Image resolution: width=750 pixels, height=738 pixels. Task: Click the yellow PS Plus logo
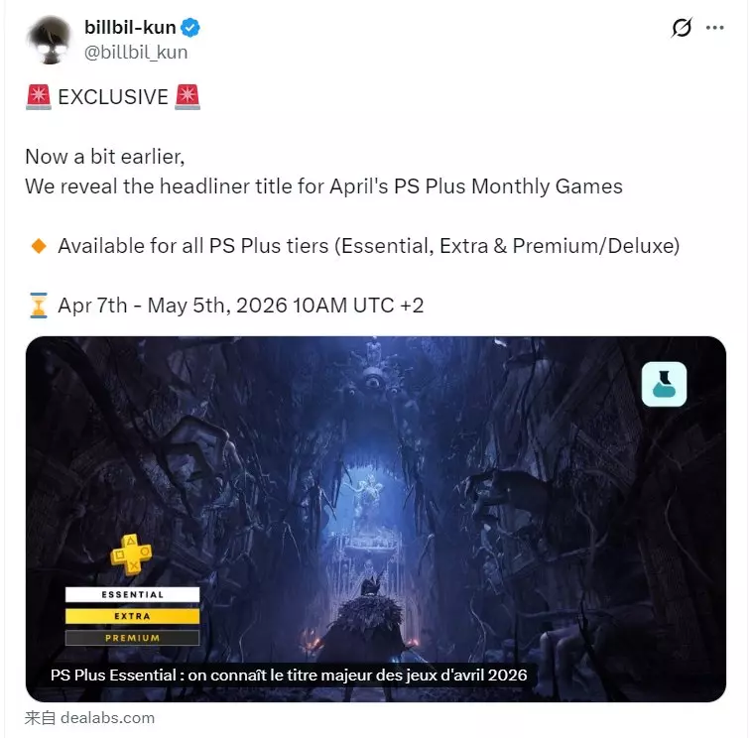click(131, 554)
